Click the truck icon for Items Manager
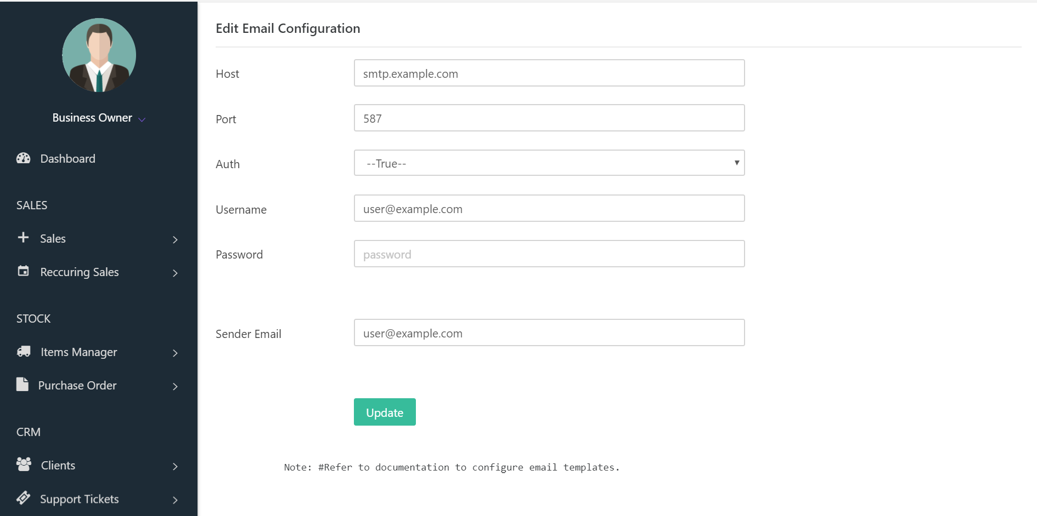Image resolution: width=1037 pixels, height=516 pixels. [x=24, y=352]
